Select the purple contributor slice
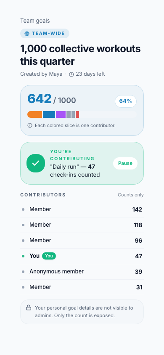This screenshot has width=164, height=355. 61,114
